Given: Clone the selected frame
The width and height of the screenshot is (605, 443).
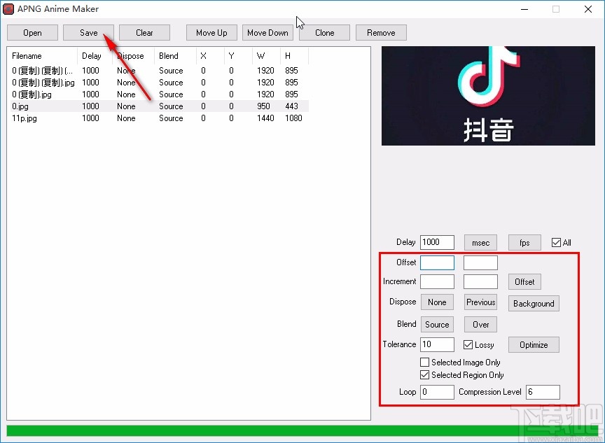Looking at the screenshot, I should [324, 32].
